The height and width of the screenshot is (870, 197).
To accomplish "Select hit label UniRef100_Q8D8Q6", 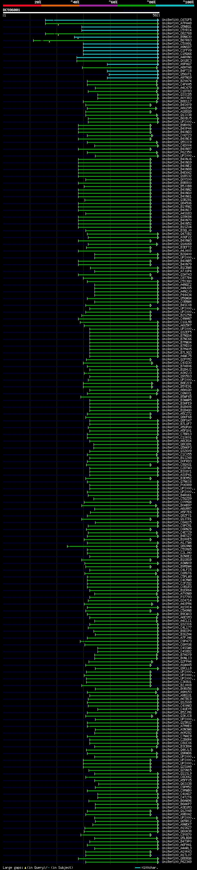I will (176, 858).
